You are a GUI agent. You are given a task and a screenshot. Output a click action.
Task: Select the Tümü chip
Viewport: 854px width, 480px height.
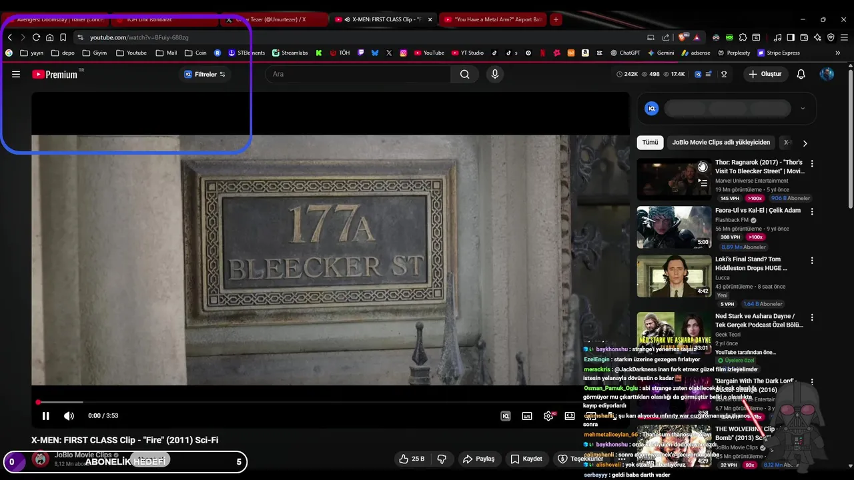pyautogui.click(x=650, y=142)
